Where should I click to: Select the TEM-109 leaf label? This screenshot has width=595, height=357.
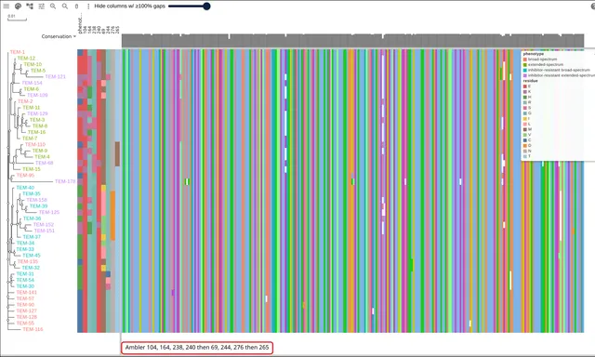(x=37, y=95)
